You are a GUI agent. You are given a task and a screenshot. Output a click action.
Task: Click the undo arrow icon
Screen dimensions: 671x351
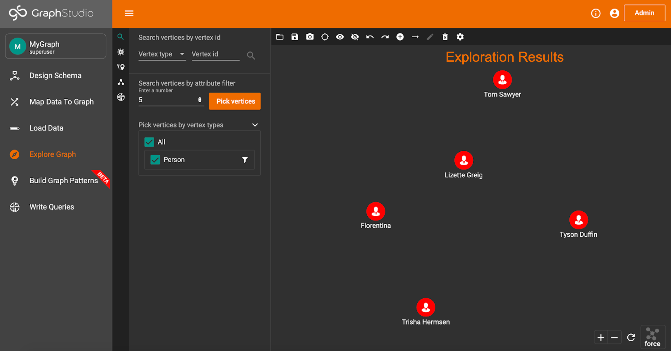coord(370,37)
